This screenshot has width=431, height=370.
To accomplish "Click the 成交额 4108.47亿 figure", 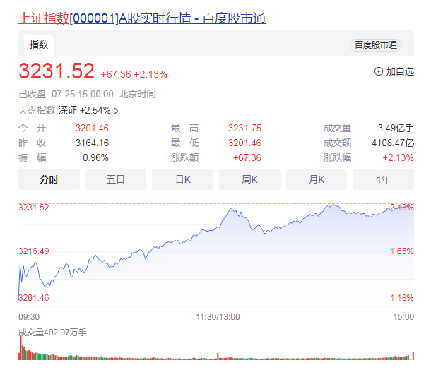I will click(389, 143).
